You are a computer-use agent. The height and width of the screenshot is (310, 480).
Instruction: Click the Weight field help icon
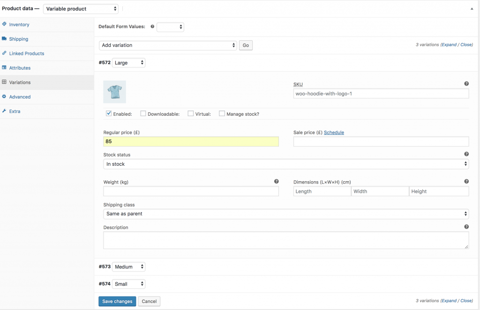click(276, 181)
